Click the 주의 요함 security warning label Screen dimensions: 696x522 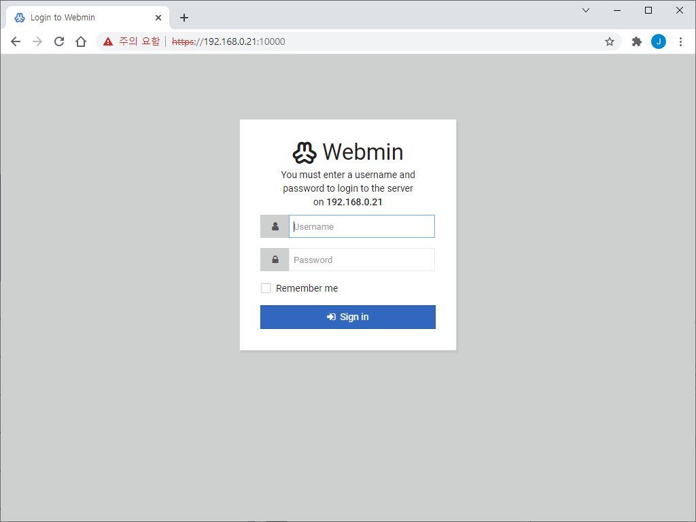point(139,41)
